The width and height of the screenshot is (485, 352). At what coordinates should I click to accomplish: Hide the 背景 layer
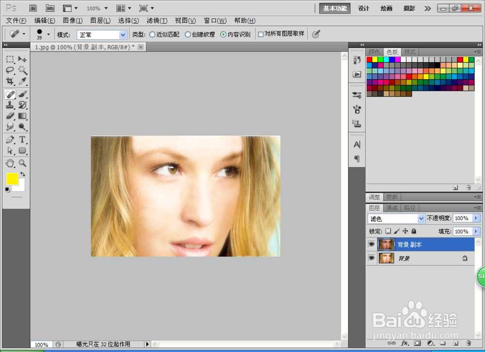point(372,258)
